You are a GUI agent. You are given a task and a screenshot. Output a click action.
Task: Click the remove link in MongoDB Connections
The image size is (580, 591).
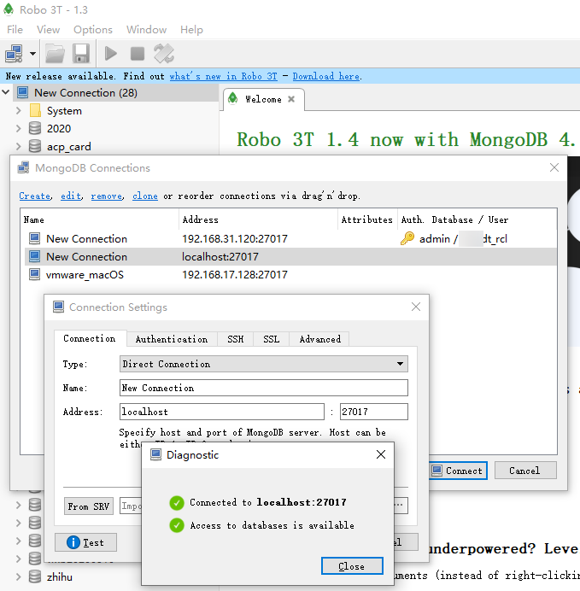pyautogui.click(x=107, y=196)
